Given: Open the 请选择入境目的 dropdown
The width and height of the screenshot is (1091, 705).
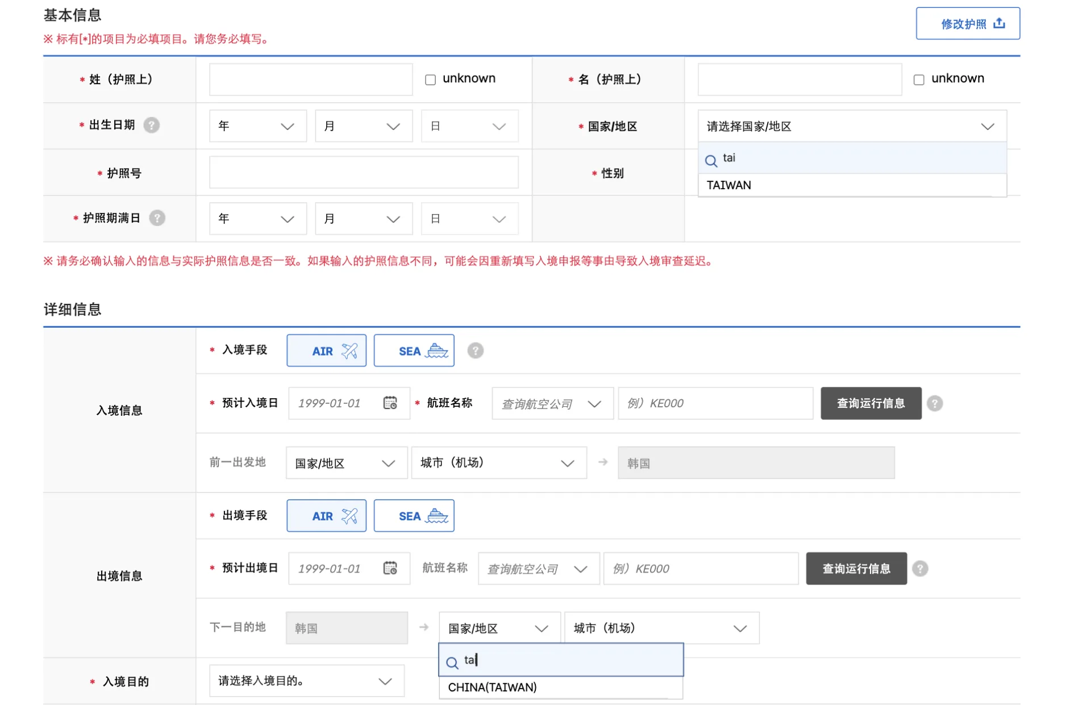Looking at the screenshot, I should pos(306,681).
